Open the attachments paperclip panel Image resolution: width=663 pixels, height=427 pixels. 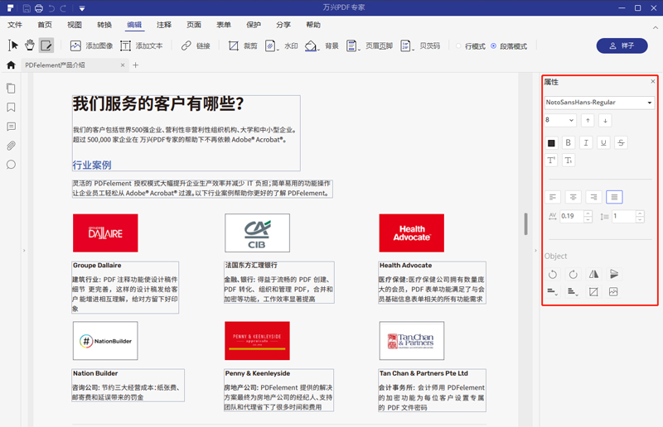(11, 146)
